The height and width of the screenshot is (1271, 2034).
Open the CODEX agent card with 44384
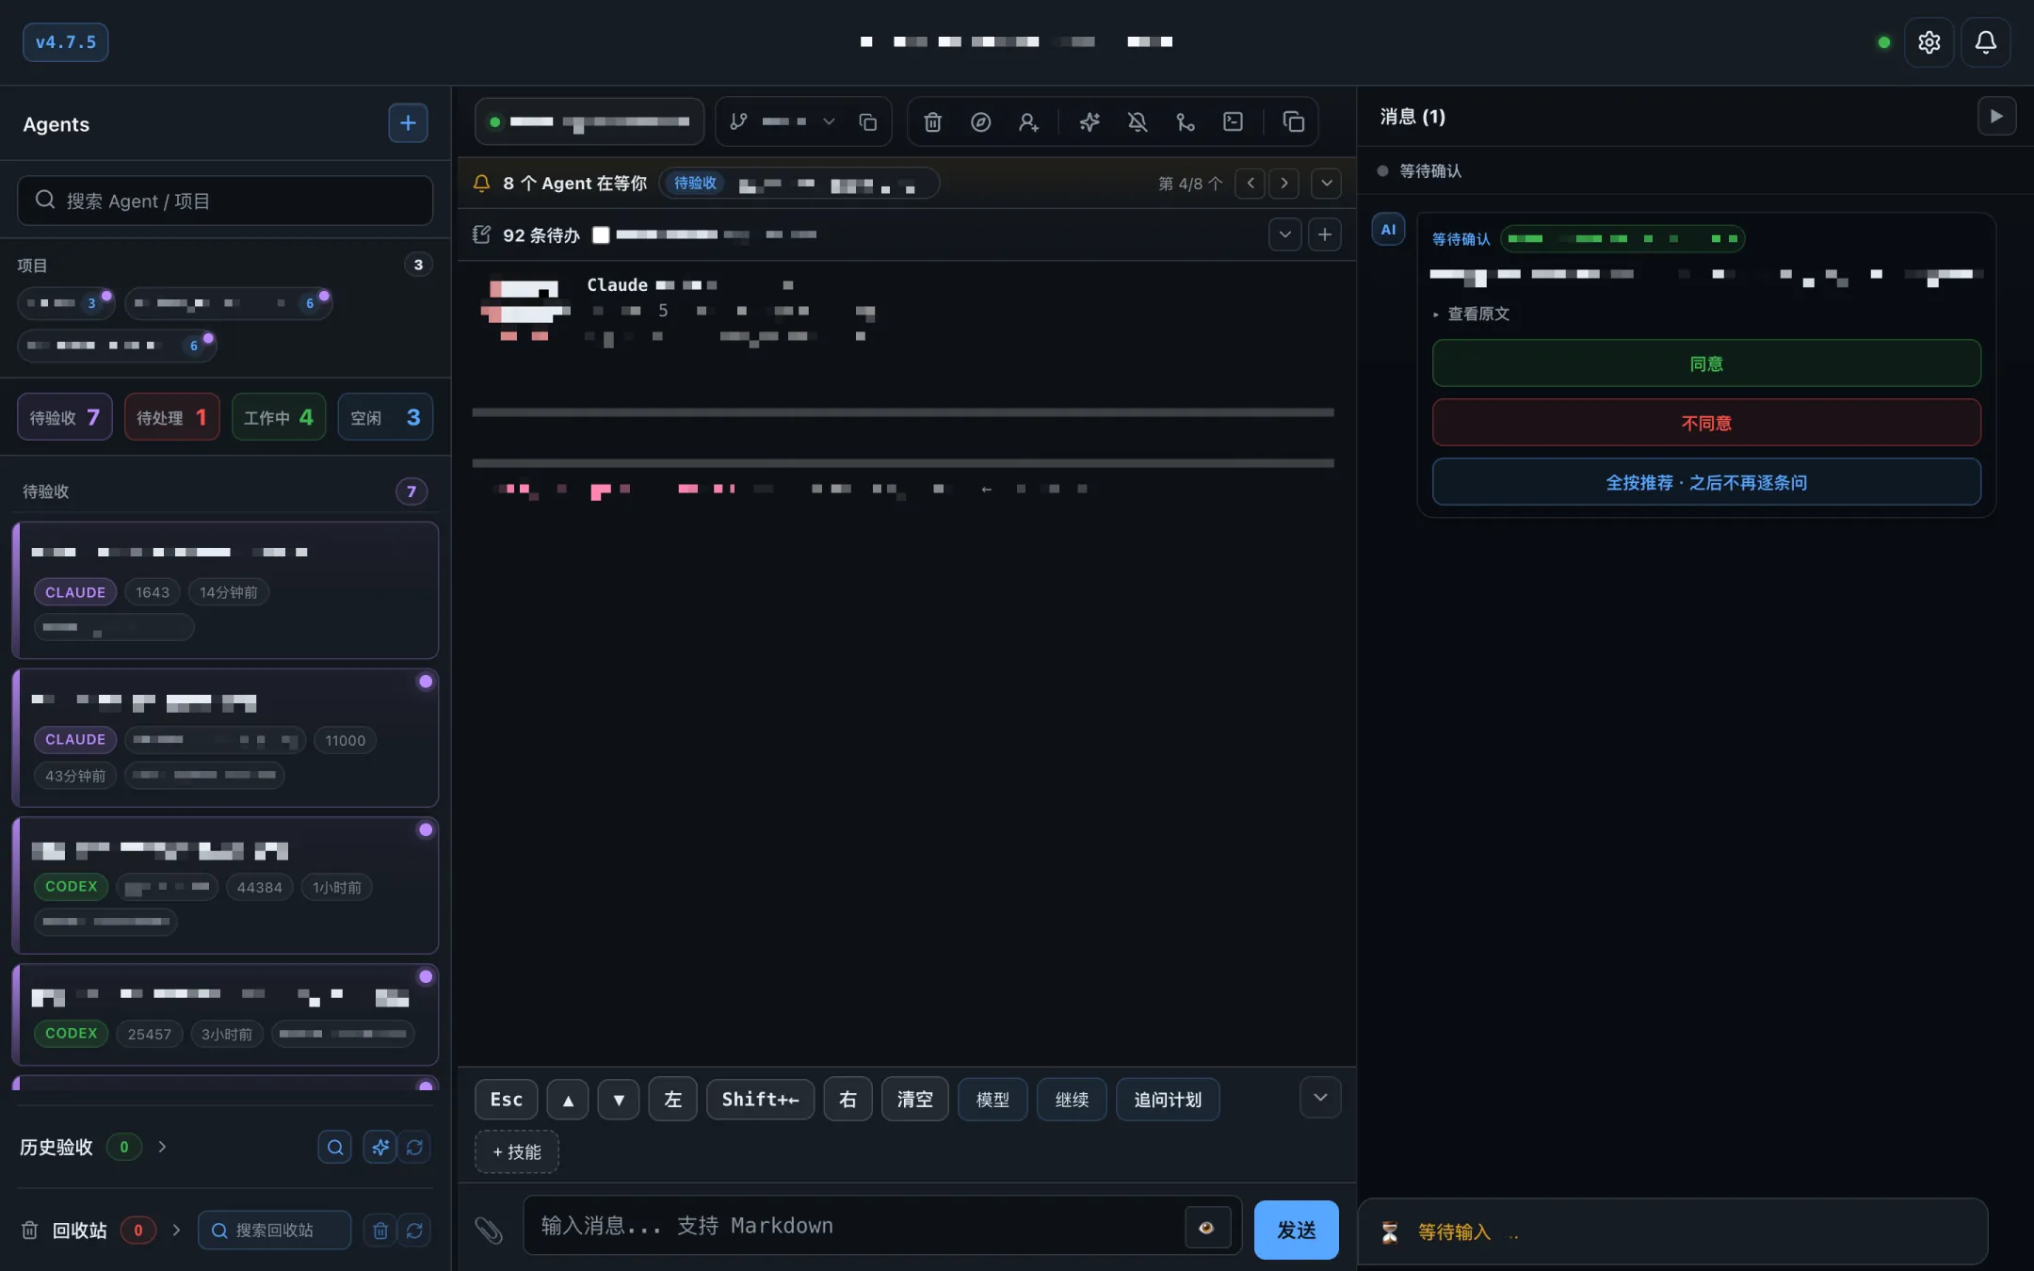pos(225,886)
